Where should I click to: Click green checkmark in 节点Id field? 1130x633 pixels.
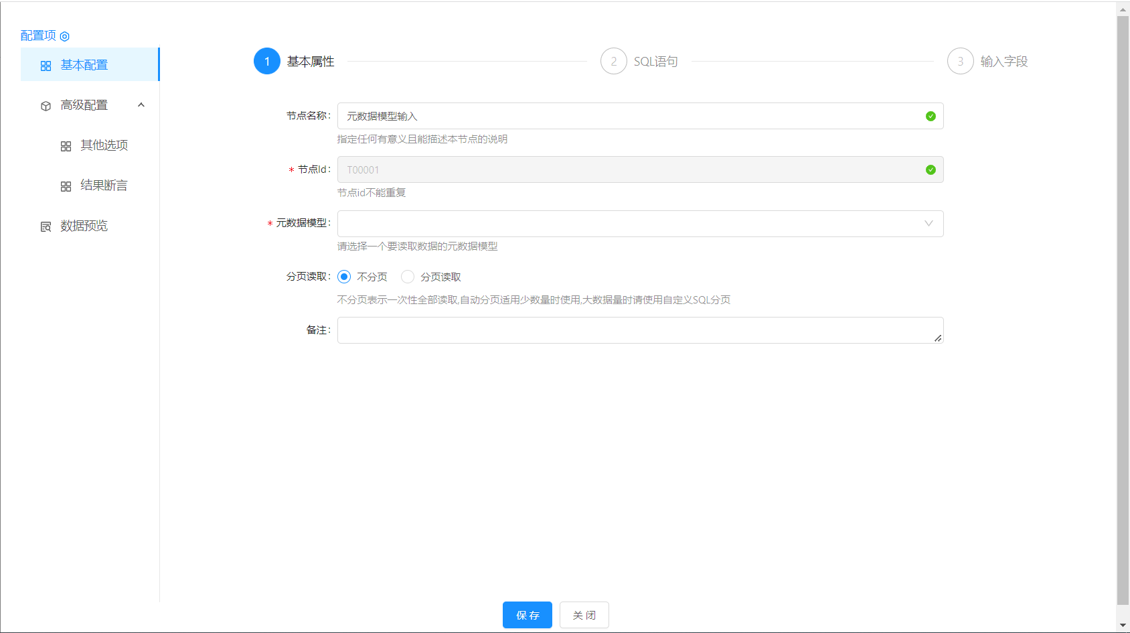click(930, 170)
